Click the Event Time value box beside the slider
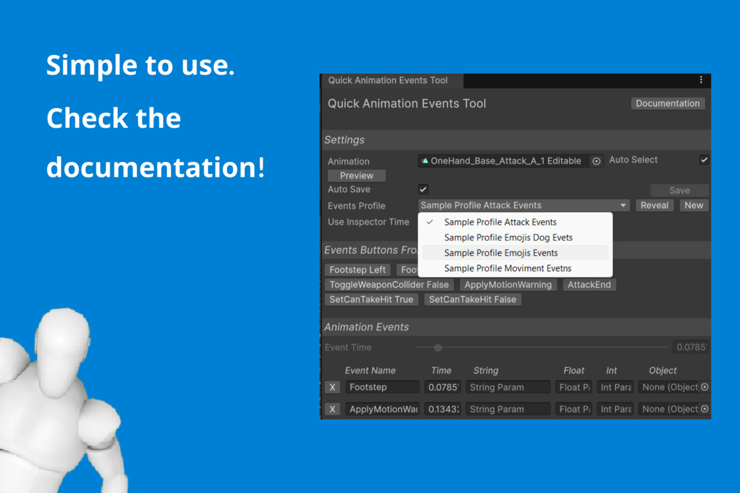Image resolution: width=740 pixels, height=493 pixels. point(691,348)
